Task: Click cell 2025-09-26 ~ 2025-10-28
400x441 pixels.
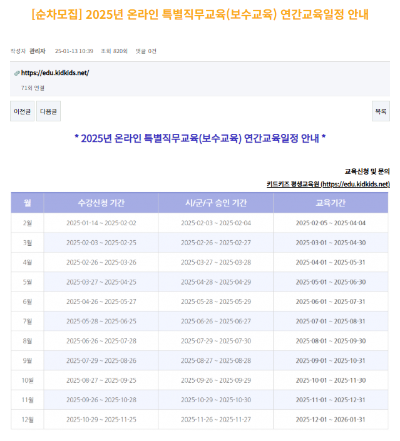Action: (x=101, y=400)
